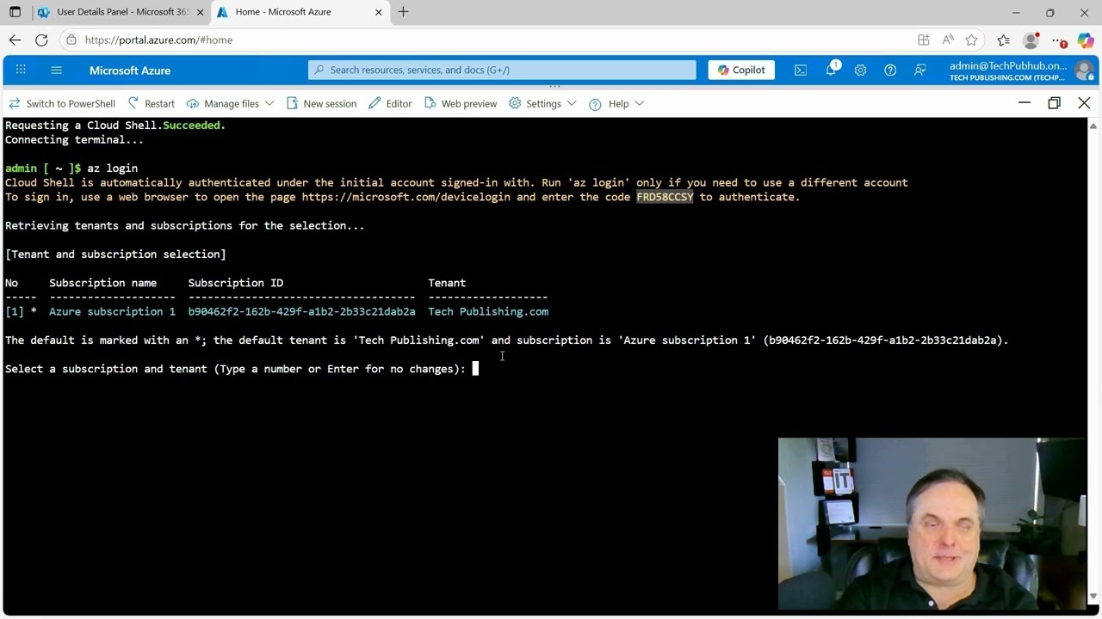
Task: Click the FRD58CCSY device code
Action: point(665,197)
